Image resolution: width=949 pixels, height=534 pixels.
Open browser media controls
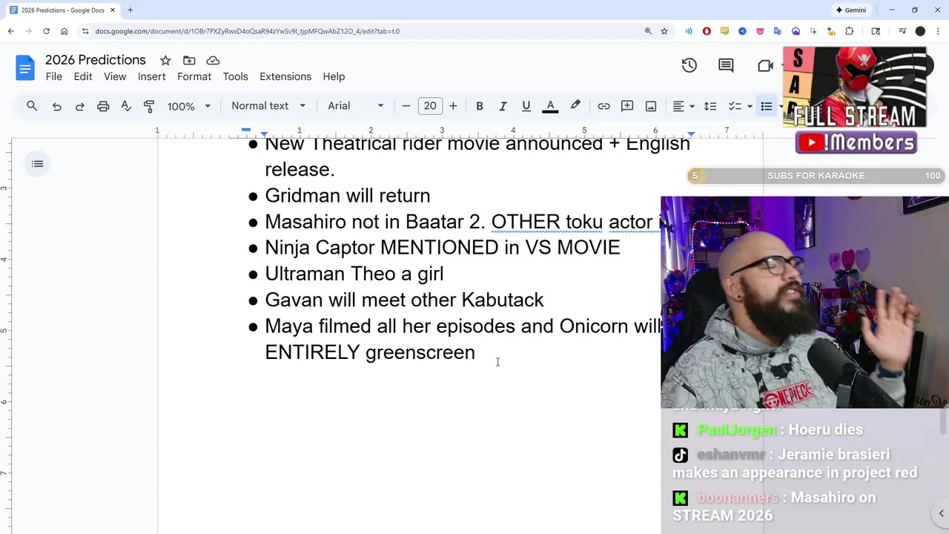(x=902, y=31)
